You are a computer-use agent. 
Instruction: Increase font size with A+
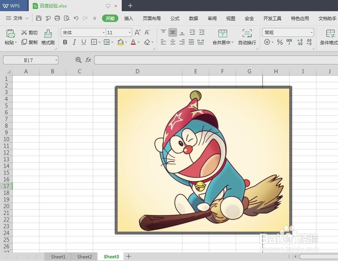point(137,32)
